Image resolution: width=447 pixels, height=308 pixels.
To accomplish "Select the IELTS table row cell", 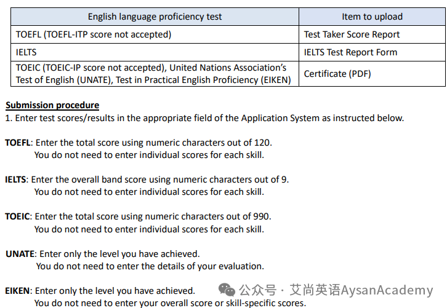I will point(155,52).
